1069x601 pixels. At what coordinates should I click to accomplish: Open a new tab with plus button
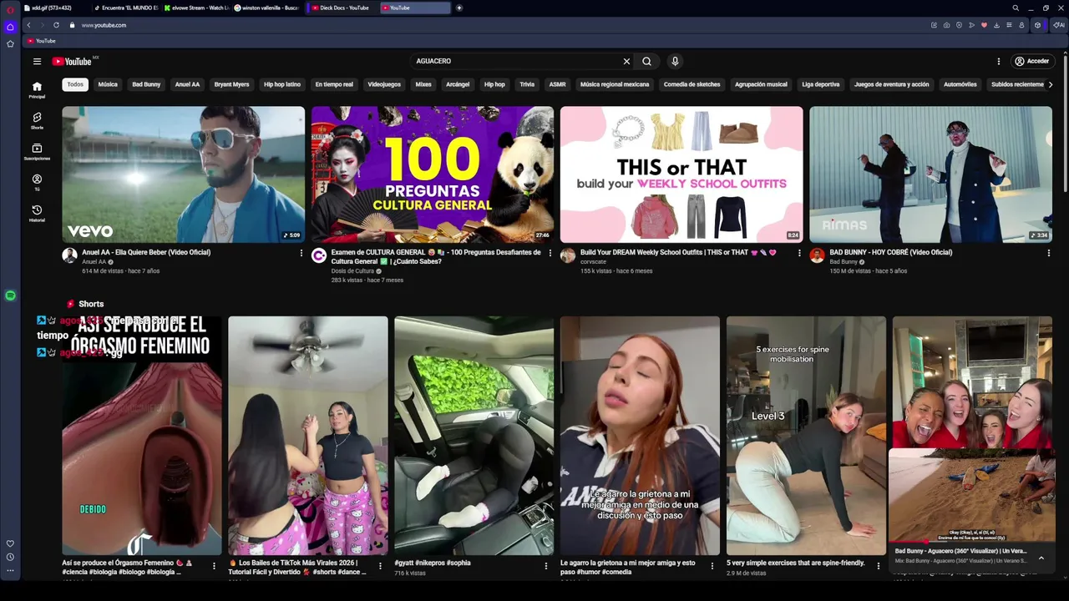[x=459, y=8]
